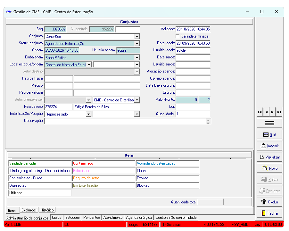The height and width of the screenshot is (231, 289).
Task: Open the Ciclos tab
Action: point(56,217)
